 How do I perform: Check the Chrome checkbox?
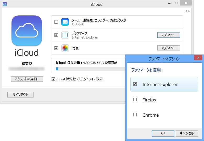pos(135,115)
